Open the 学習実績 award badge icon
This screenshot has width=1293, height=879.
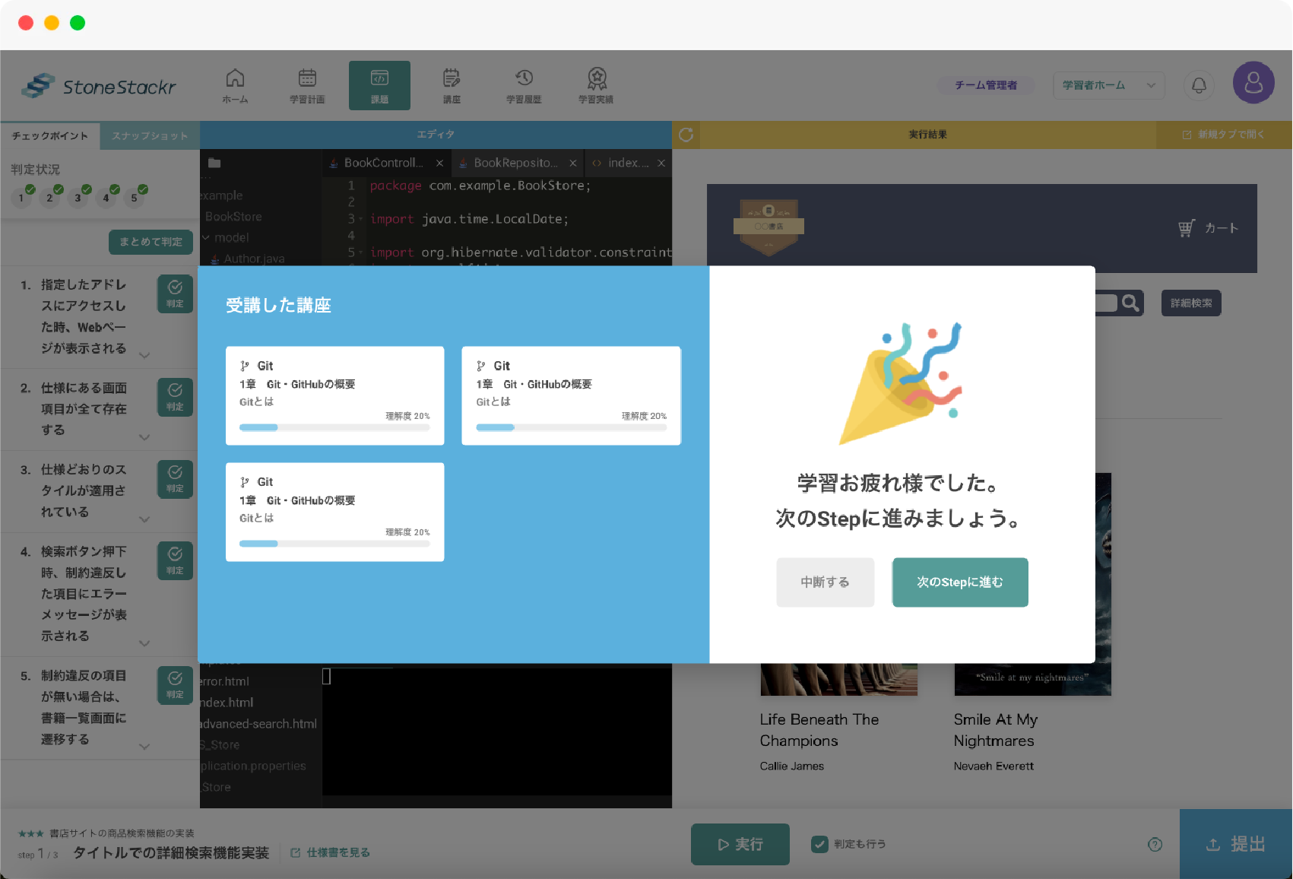tap(597, 86)
